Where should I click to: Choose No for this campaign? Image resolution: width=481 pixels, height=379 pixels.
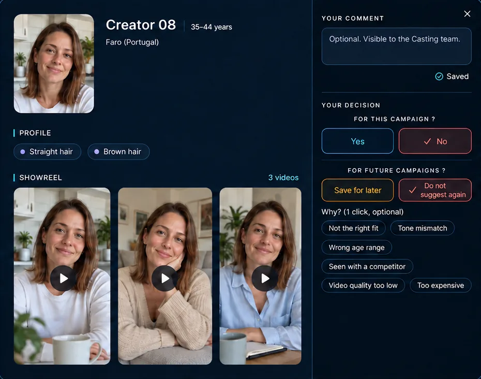point(435,141)
